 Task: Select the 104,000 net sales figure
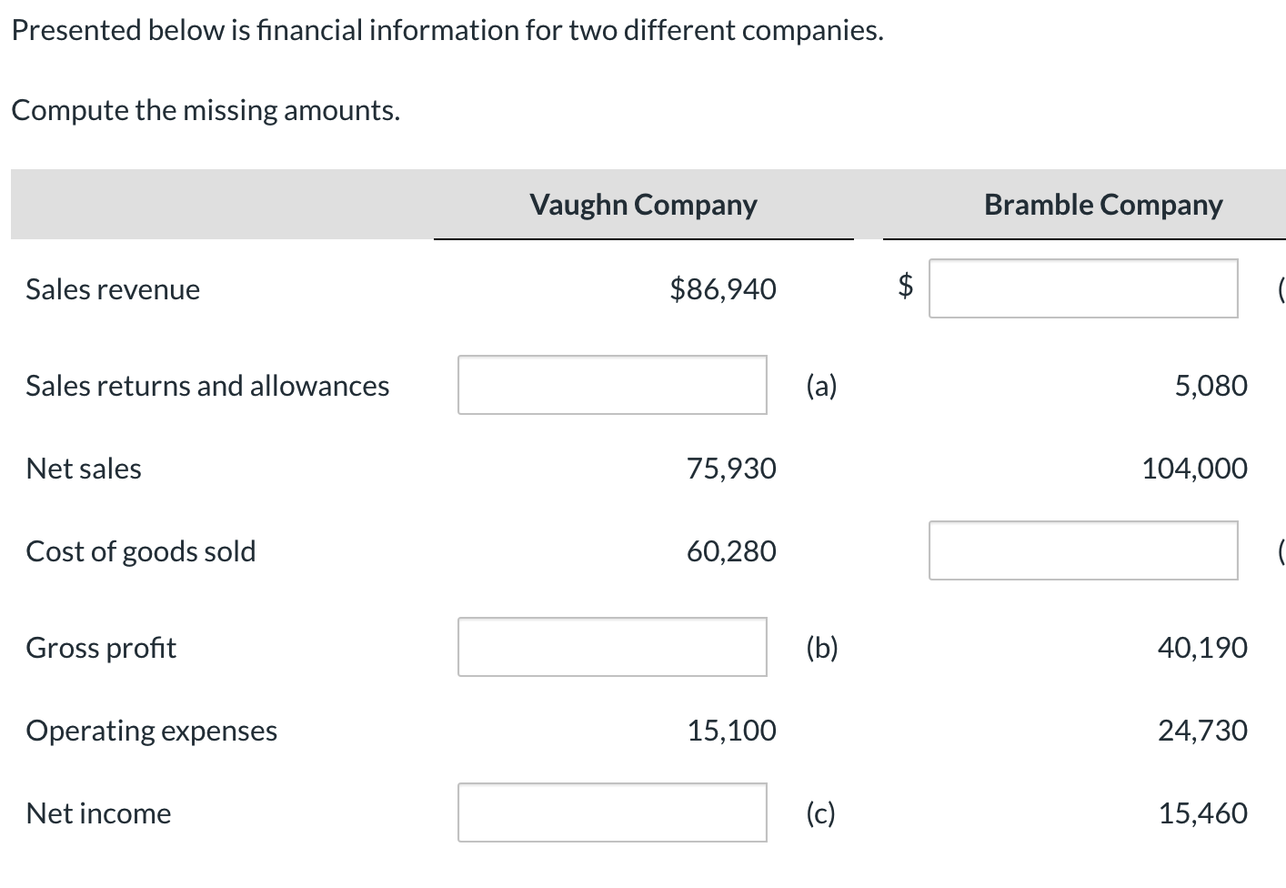(x=1195, y=468)
